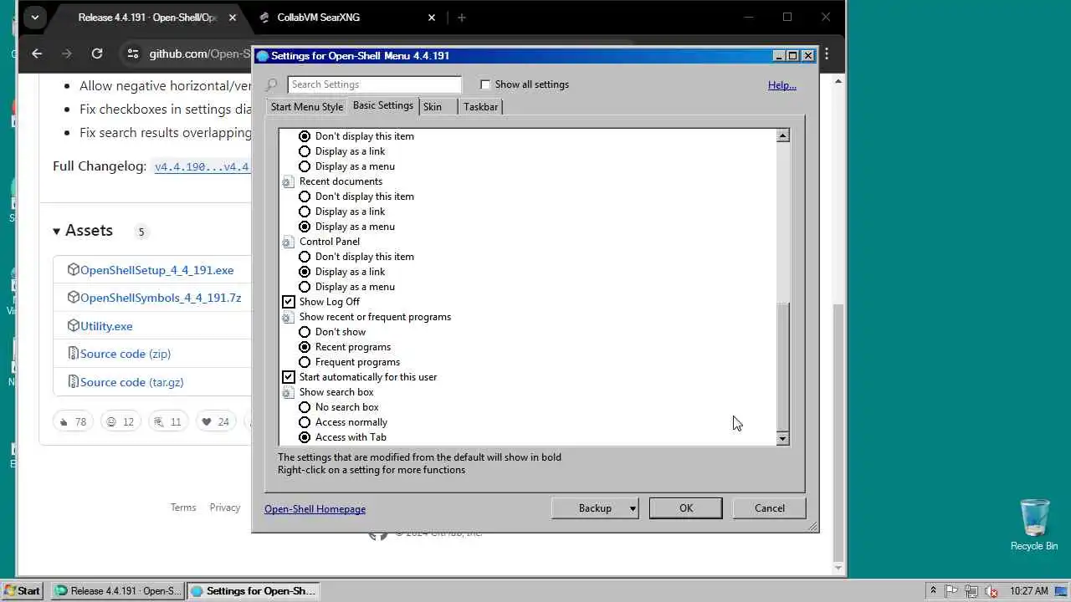Open the Source code (tar.gz) link

pos(131,382)
